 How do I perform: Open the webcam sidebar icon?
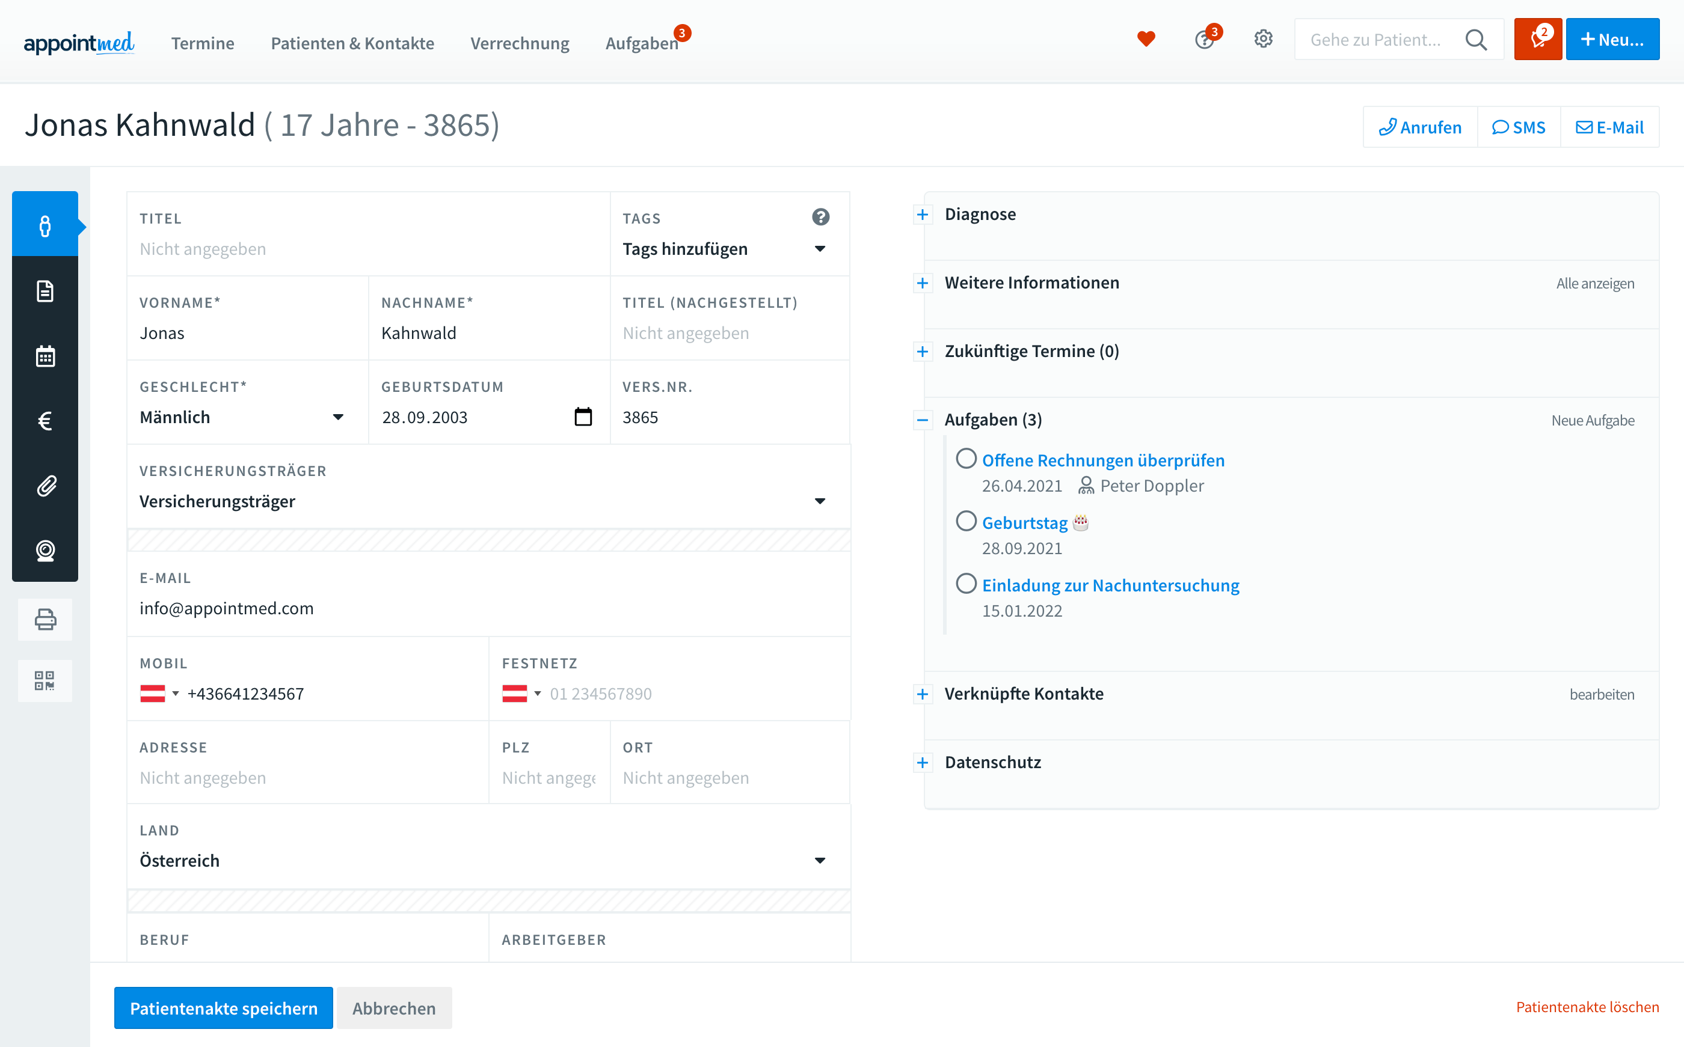pyautogui.click(x=45, y=551)
